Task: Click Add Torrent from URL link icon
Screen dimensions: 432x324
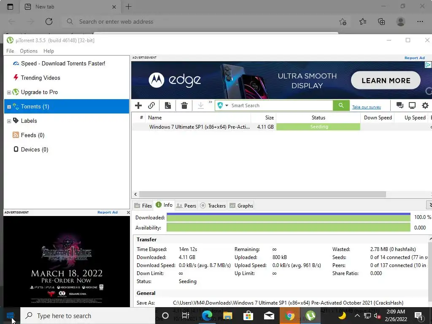Action: coord(151,105)
